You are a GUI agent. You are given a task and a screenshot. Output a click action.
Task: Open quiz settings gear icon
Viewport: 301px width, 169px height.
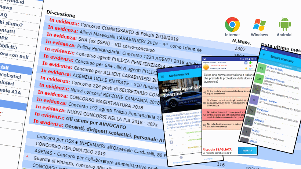click(x=246, y=63)
